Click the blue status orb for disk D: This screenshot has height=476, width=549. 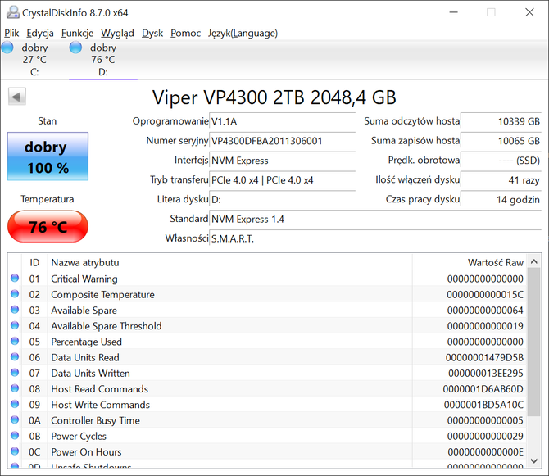pyautogui.click(x=75, y=48)
